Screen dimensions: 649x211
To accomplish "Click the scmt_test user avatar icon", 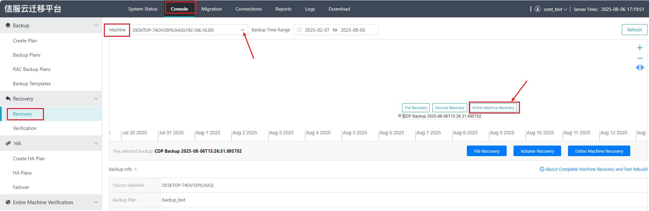I will pyautogui.click(x=538, y=9).
